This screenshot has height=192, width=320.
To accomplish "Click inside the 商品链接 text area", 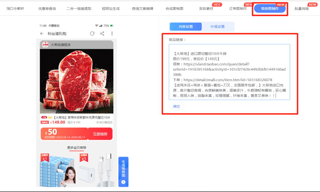I will click(229, 72).
